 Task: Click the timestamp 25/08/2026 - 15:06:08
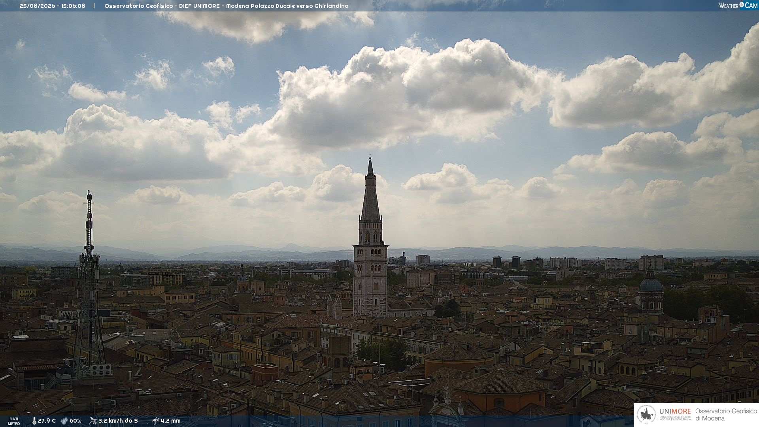pyautogui.click(x=53, y=6)
